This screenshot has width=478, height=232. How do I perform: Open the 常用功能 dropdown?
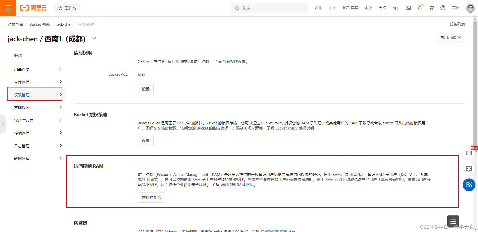(x=450, y=37)
